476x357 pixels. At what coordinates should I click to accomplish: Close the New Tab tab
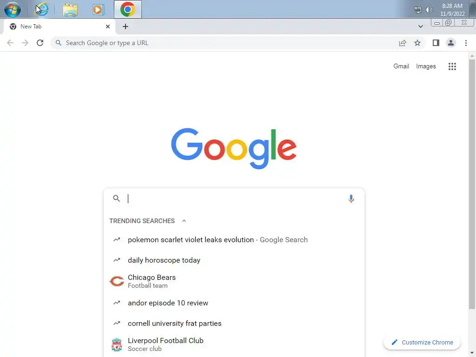(108, 26)
